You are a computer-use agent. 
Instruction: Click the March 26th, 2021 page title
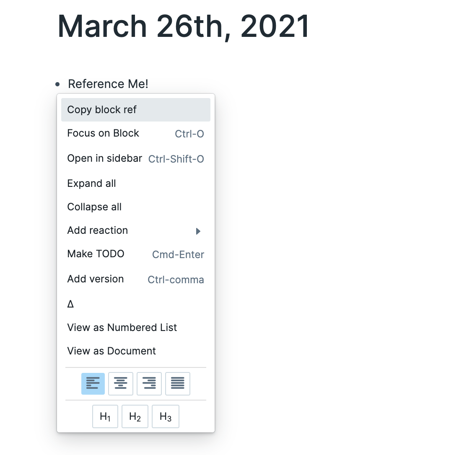[183, 26]
